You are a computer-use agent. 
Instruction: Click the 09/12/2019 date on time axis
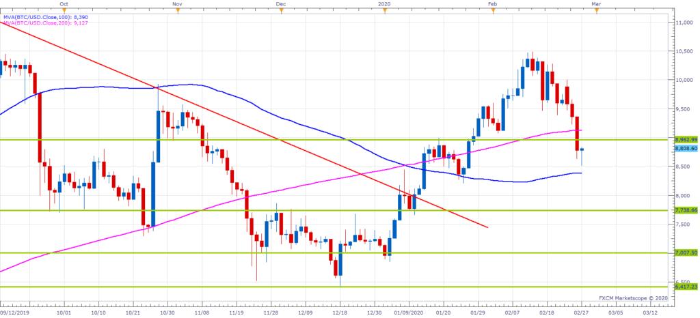pos(15,311)
